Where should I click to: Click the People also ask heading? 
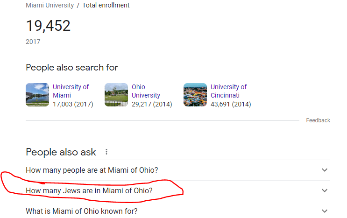(61, 152)
